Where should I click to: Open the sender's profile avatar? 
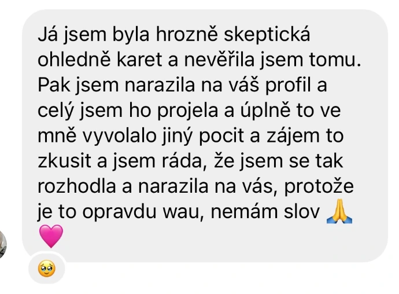tap(2, 244)
